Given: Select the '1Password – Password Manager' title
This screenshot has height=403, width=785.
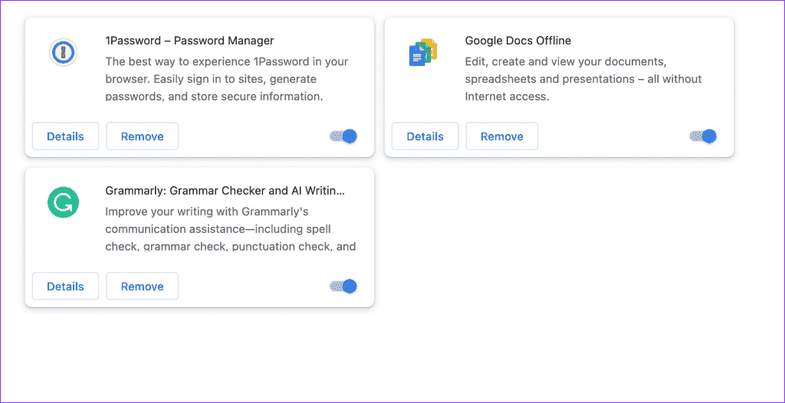Looking at the screenshot, I should point(190,41).
